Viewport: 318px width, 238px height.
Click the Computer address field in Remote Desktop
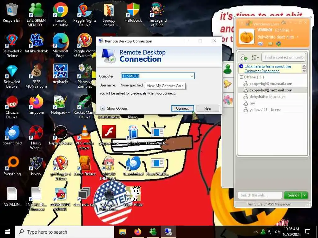(155, 76)
